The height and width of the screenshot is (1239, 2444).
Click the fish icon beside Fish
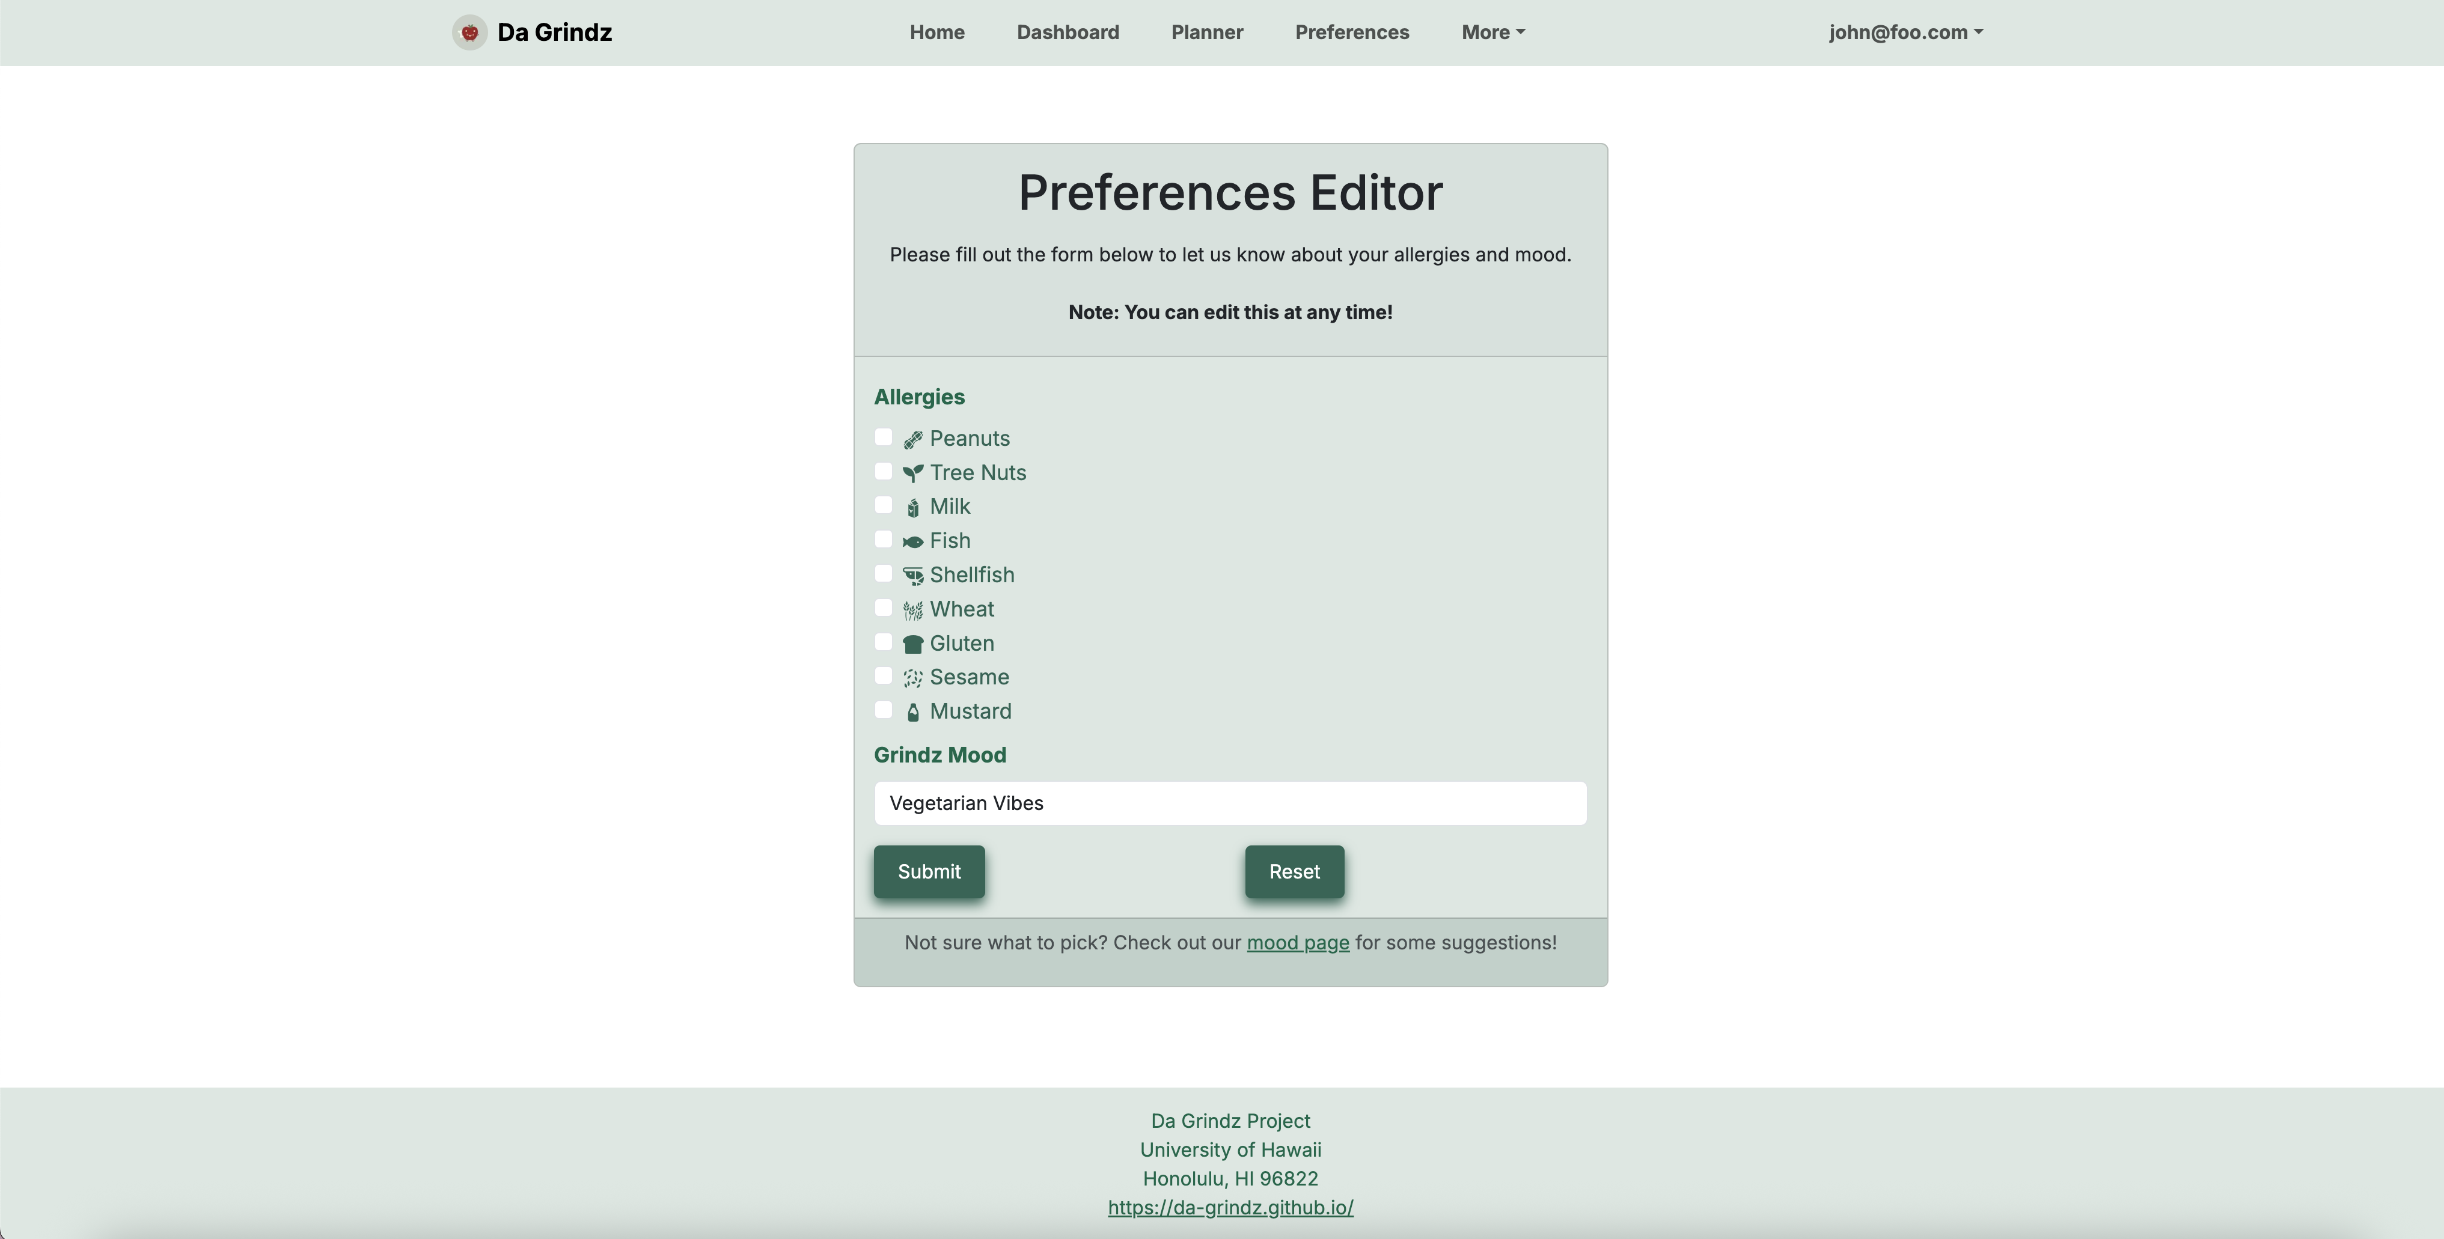pyautogui.click(x=912, y=542)
